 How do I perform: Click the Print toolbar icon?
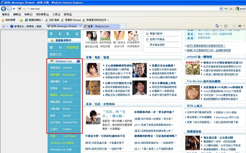pos(240,25)
